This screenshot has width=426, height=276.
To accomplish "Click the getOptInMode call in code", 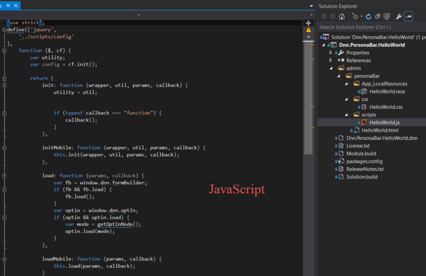I will tap(115, 224).
